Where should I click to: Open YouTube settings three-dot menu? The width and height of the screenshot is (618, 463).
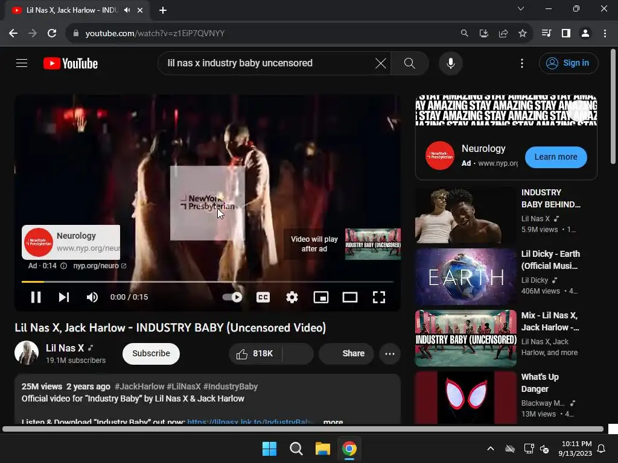click(522, 63)
